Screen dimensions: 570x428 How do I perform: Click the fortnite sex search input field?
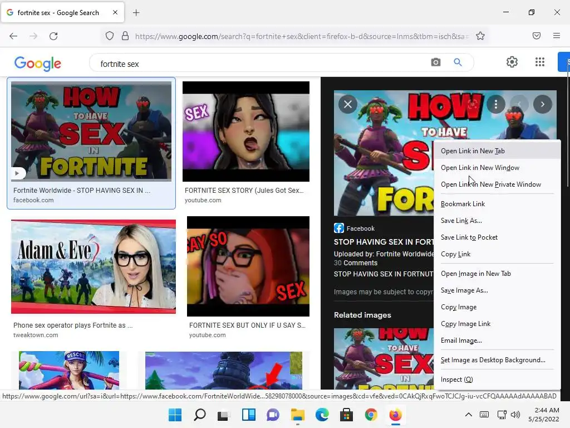pos(262,64)
